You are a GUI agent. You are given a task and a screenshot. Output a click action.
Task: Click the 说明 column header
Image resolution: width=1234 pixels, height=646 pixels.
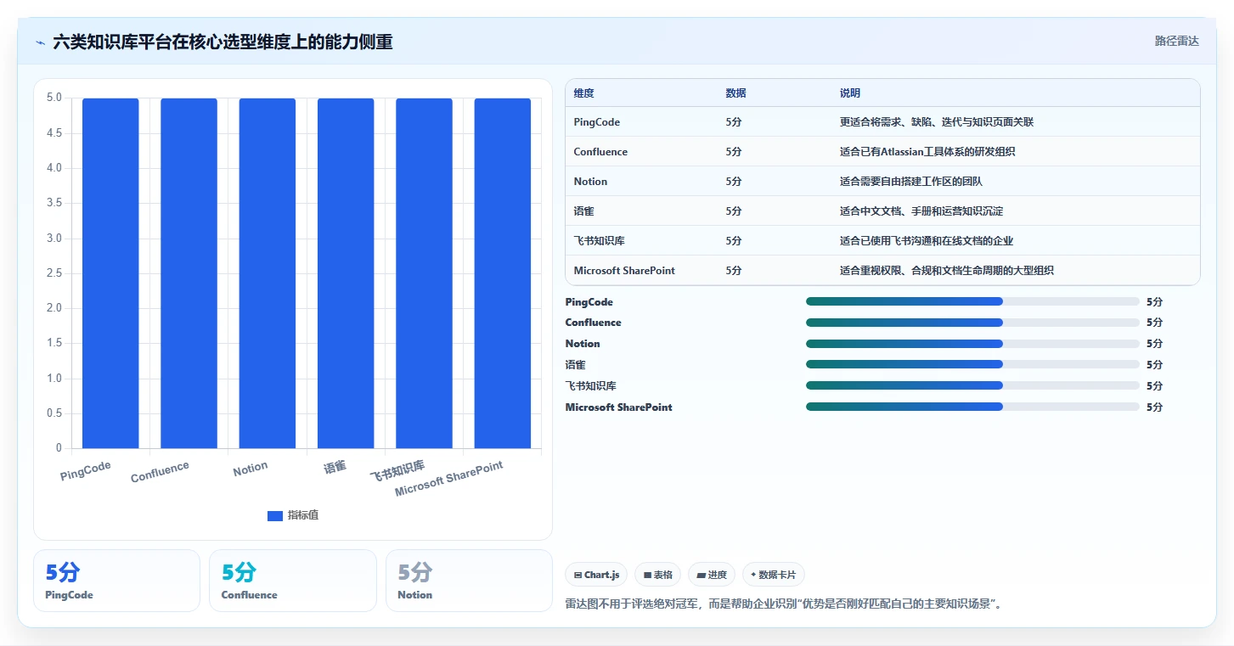click(x=850, y=93)
